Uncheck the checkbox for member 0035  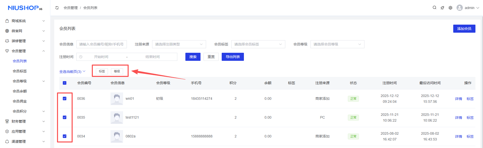click(65, 117)
